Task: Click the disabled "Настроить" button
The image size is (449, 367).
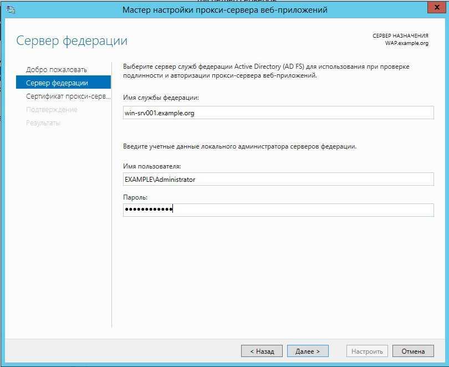Action: tap(367, 351)
